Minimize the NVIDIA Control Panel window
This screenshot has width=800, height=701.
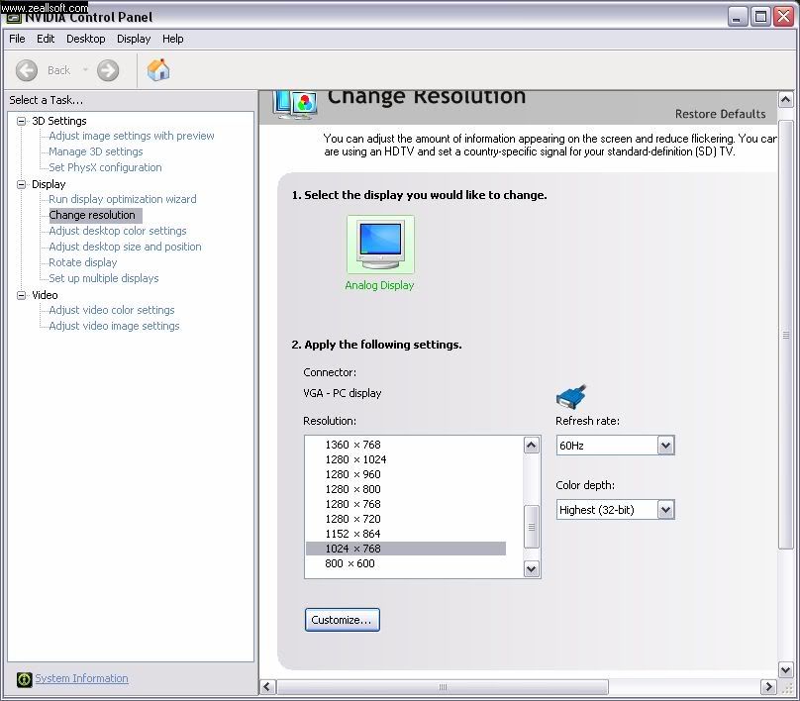[736, 17]
